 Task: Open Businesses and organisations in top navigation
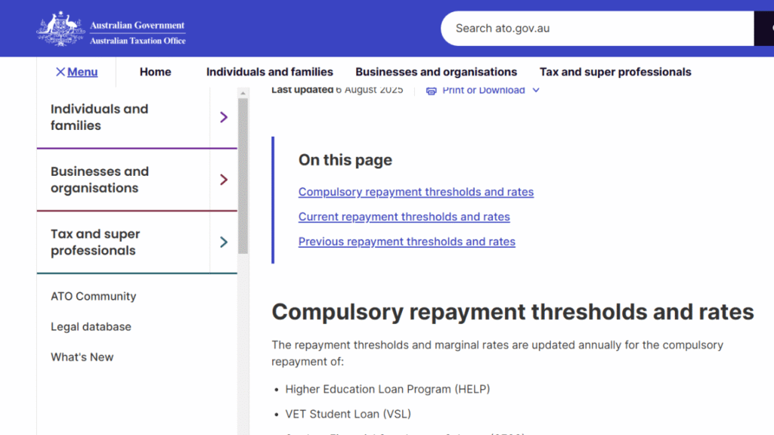tap(436, 72)
